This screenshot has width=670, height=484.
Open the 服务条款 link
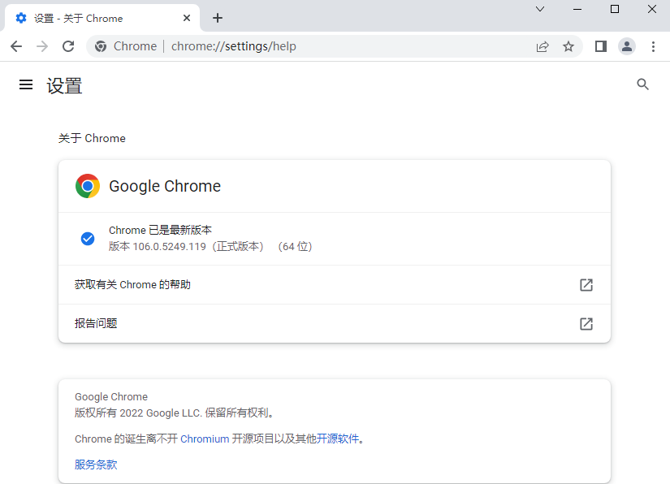tap(96, 465)
